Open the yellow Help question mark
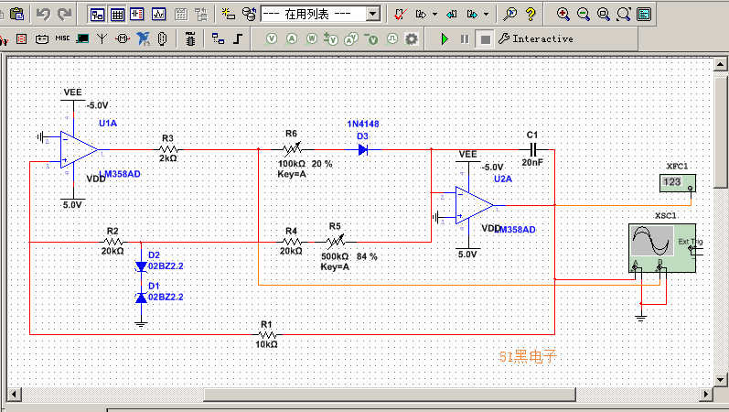The height and width of the screenshot is (412, 729). [531, 14]
